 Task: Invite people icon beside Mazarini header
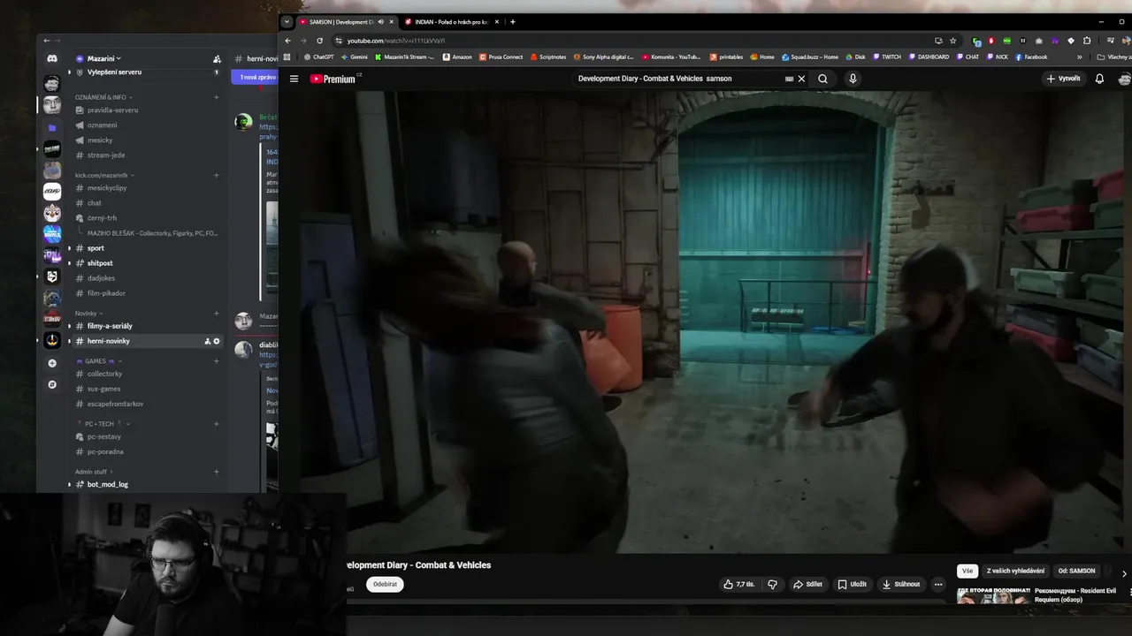(217, 58)
